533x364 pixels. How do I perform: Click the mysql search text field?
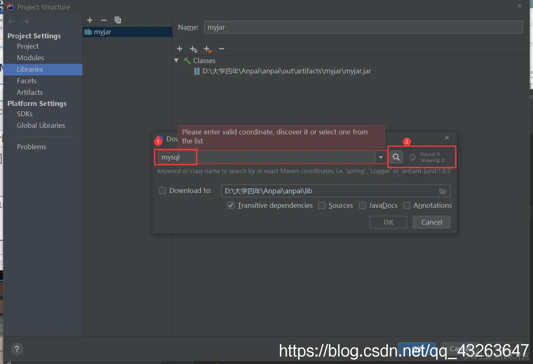tap(267, 157)
